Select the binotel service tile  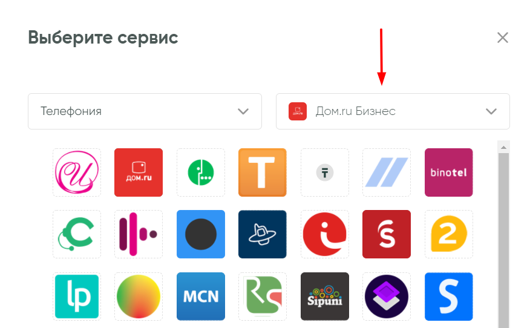tap(448, 172)
